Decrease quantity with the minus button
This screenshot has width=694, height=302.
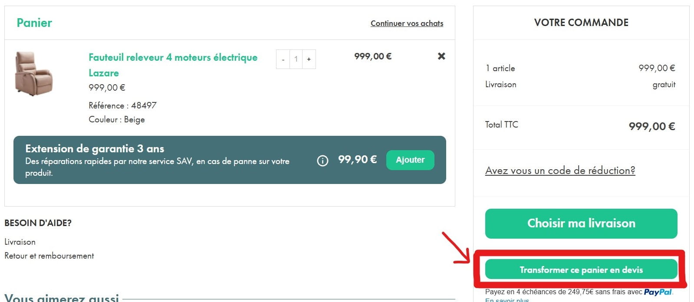tap(283, 59)
